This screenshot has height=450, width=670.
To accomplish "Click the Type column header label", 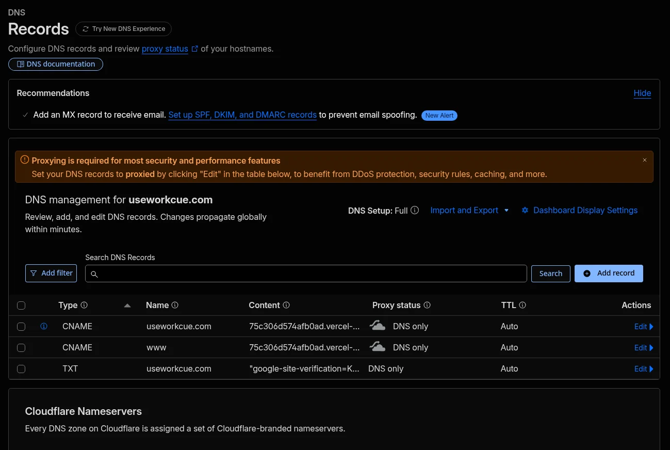I will coord(68,305).
